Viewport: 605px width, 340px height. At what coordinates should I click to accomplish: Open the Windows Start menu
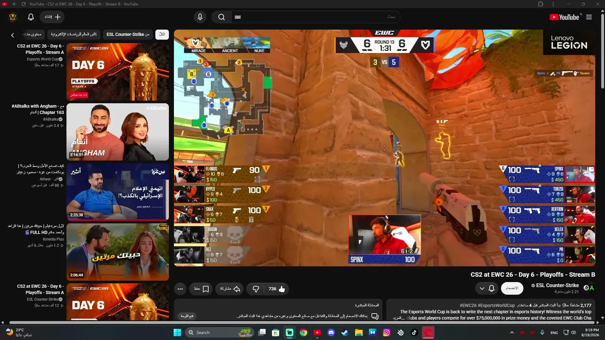point(177,332)
